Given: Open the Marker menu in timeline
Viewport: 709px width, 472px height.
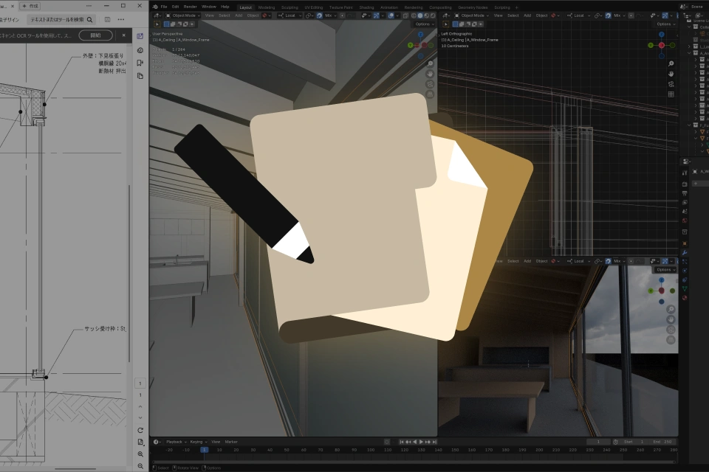Looking at the screenshot, I should point(231,442).
